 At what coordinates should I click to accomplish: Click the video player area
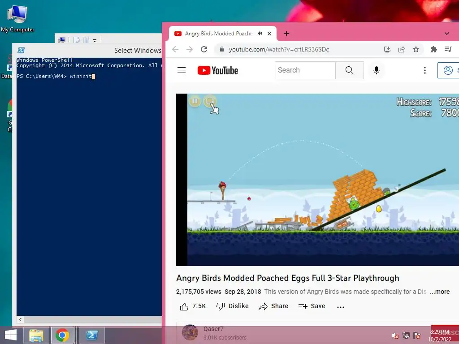point(318,180)
